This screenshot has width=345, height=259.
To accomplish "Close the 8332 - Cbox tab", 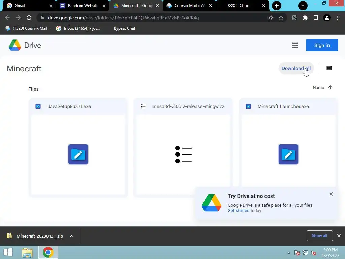I will click(x=264, y=6).
